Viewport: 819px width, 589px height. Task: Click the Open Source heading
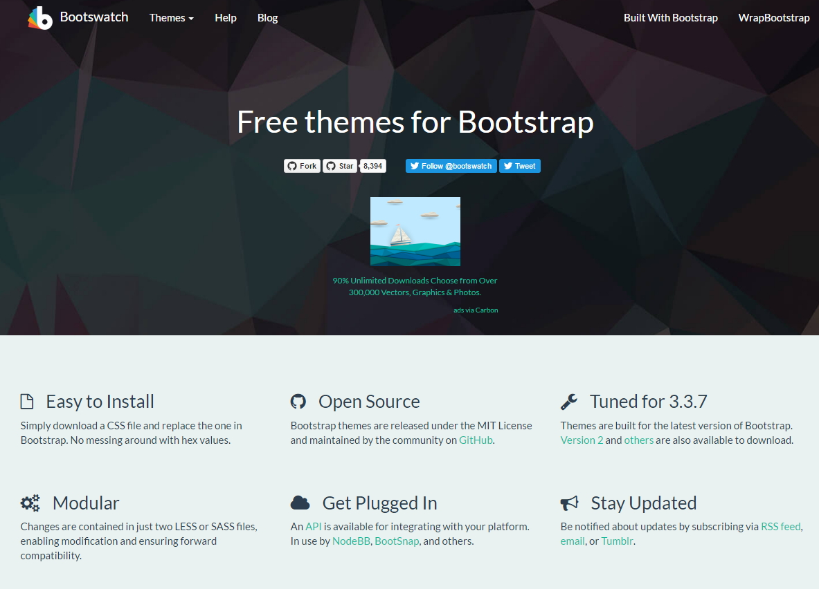369,402
